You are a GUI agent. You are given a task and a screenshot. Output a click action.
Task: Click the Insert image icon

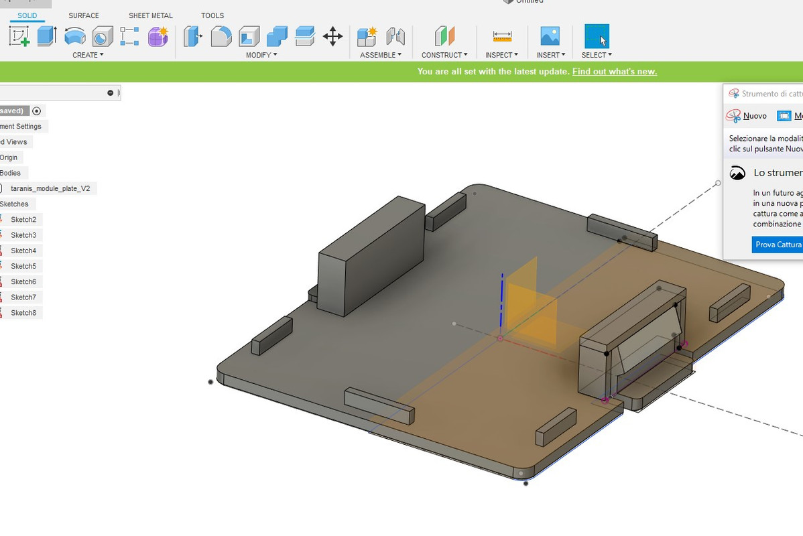(550, 36)
